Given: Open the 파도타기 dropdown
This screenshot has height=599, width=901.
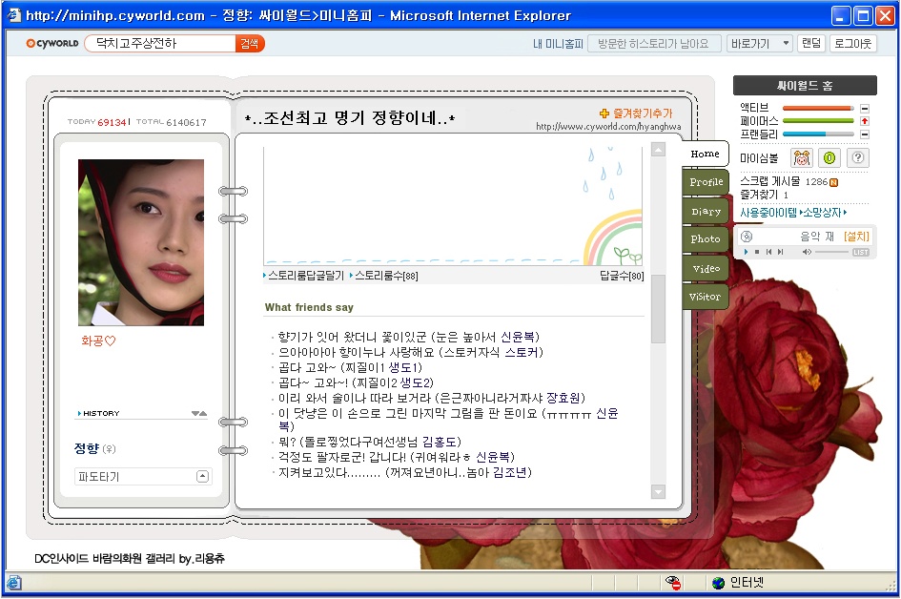Looking at the screenshot, I should tap(202, 477).
